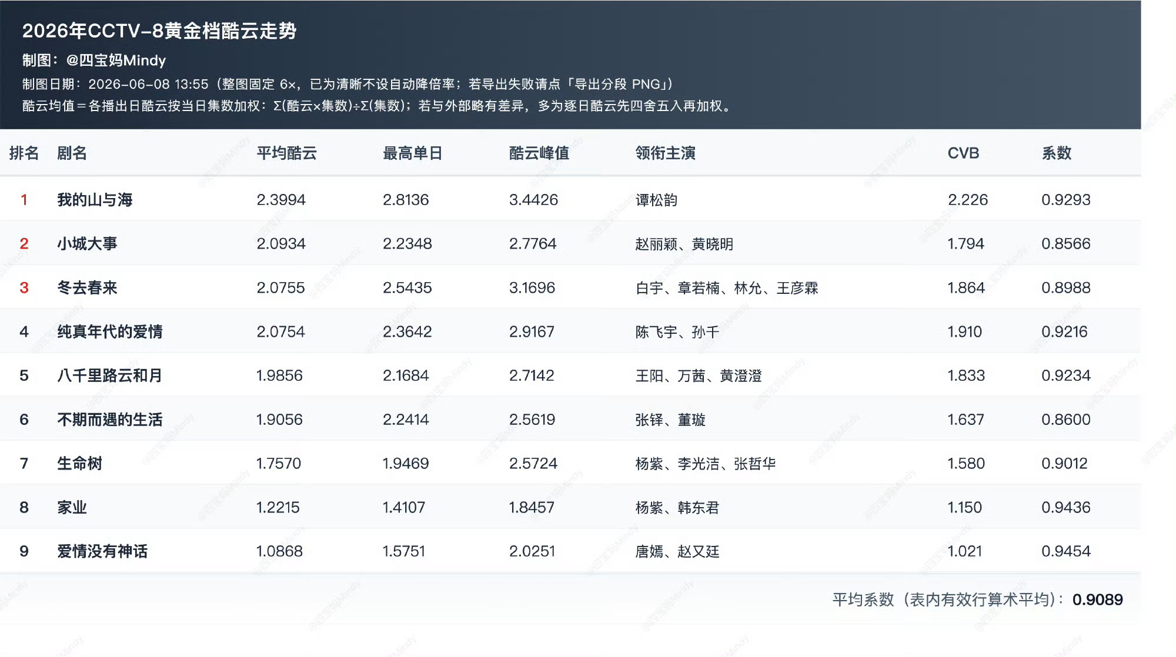Viewport: 1176px width, 657px height.
Task: Click daily high value 2.8136
Action: (406, 200)
